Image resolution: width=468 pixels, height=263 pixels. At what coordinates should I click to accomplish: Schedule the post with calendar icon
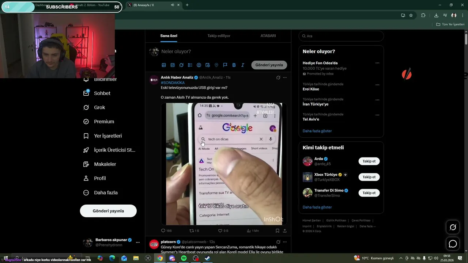208,65
